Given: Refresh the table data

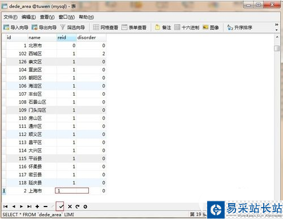Looking at the screenshot, I should point(78,207).
